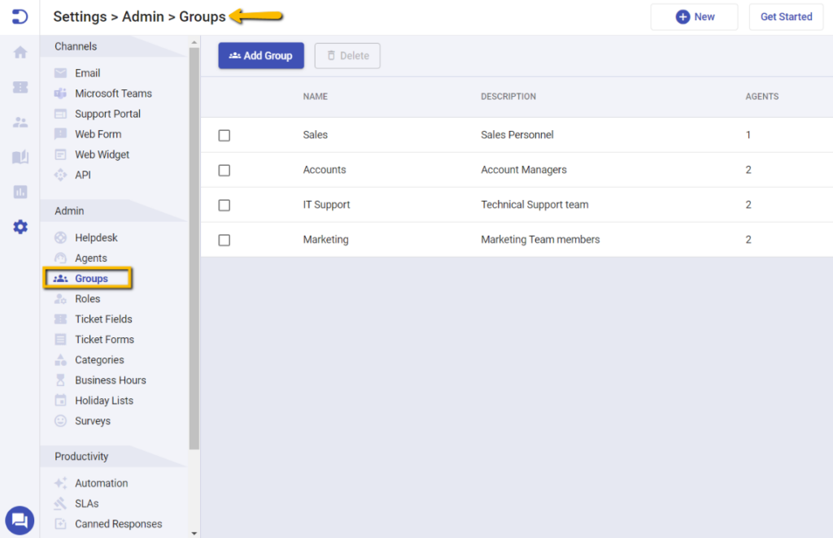This screenshot has width=833, height=538.
Task: Click the Web Form icon
Action: pos(60,134)
